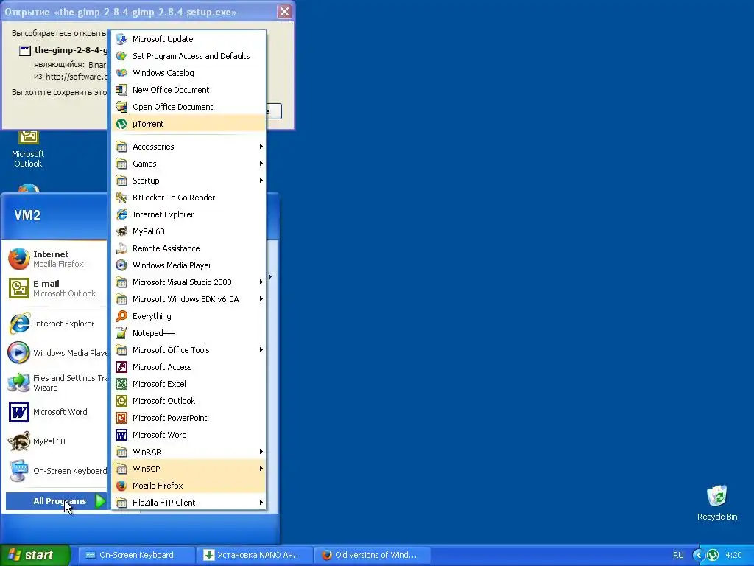Click Mozilla Firefox icon in programs list
Image resolution: width=754 pixels, height=566 pixels.
tap(121, 485)
